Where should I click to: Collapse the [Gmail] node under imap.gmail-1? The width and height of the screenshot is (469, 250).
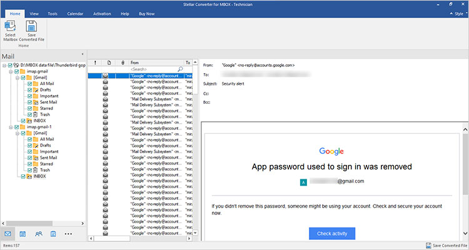(18, 133)
